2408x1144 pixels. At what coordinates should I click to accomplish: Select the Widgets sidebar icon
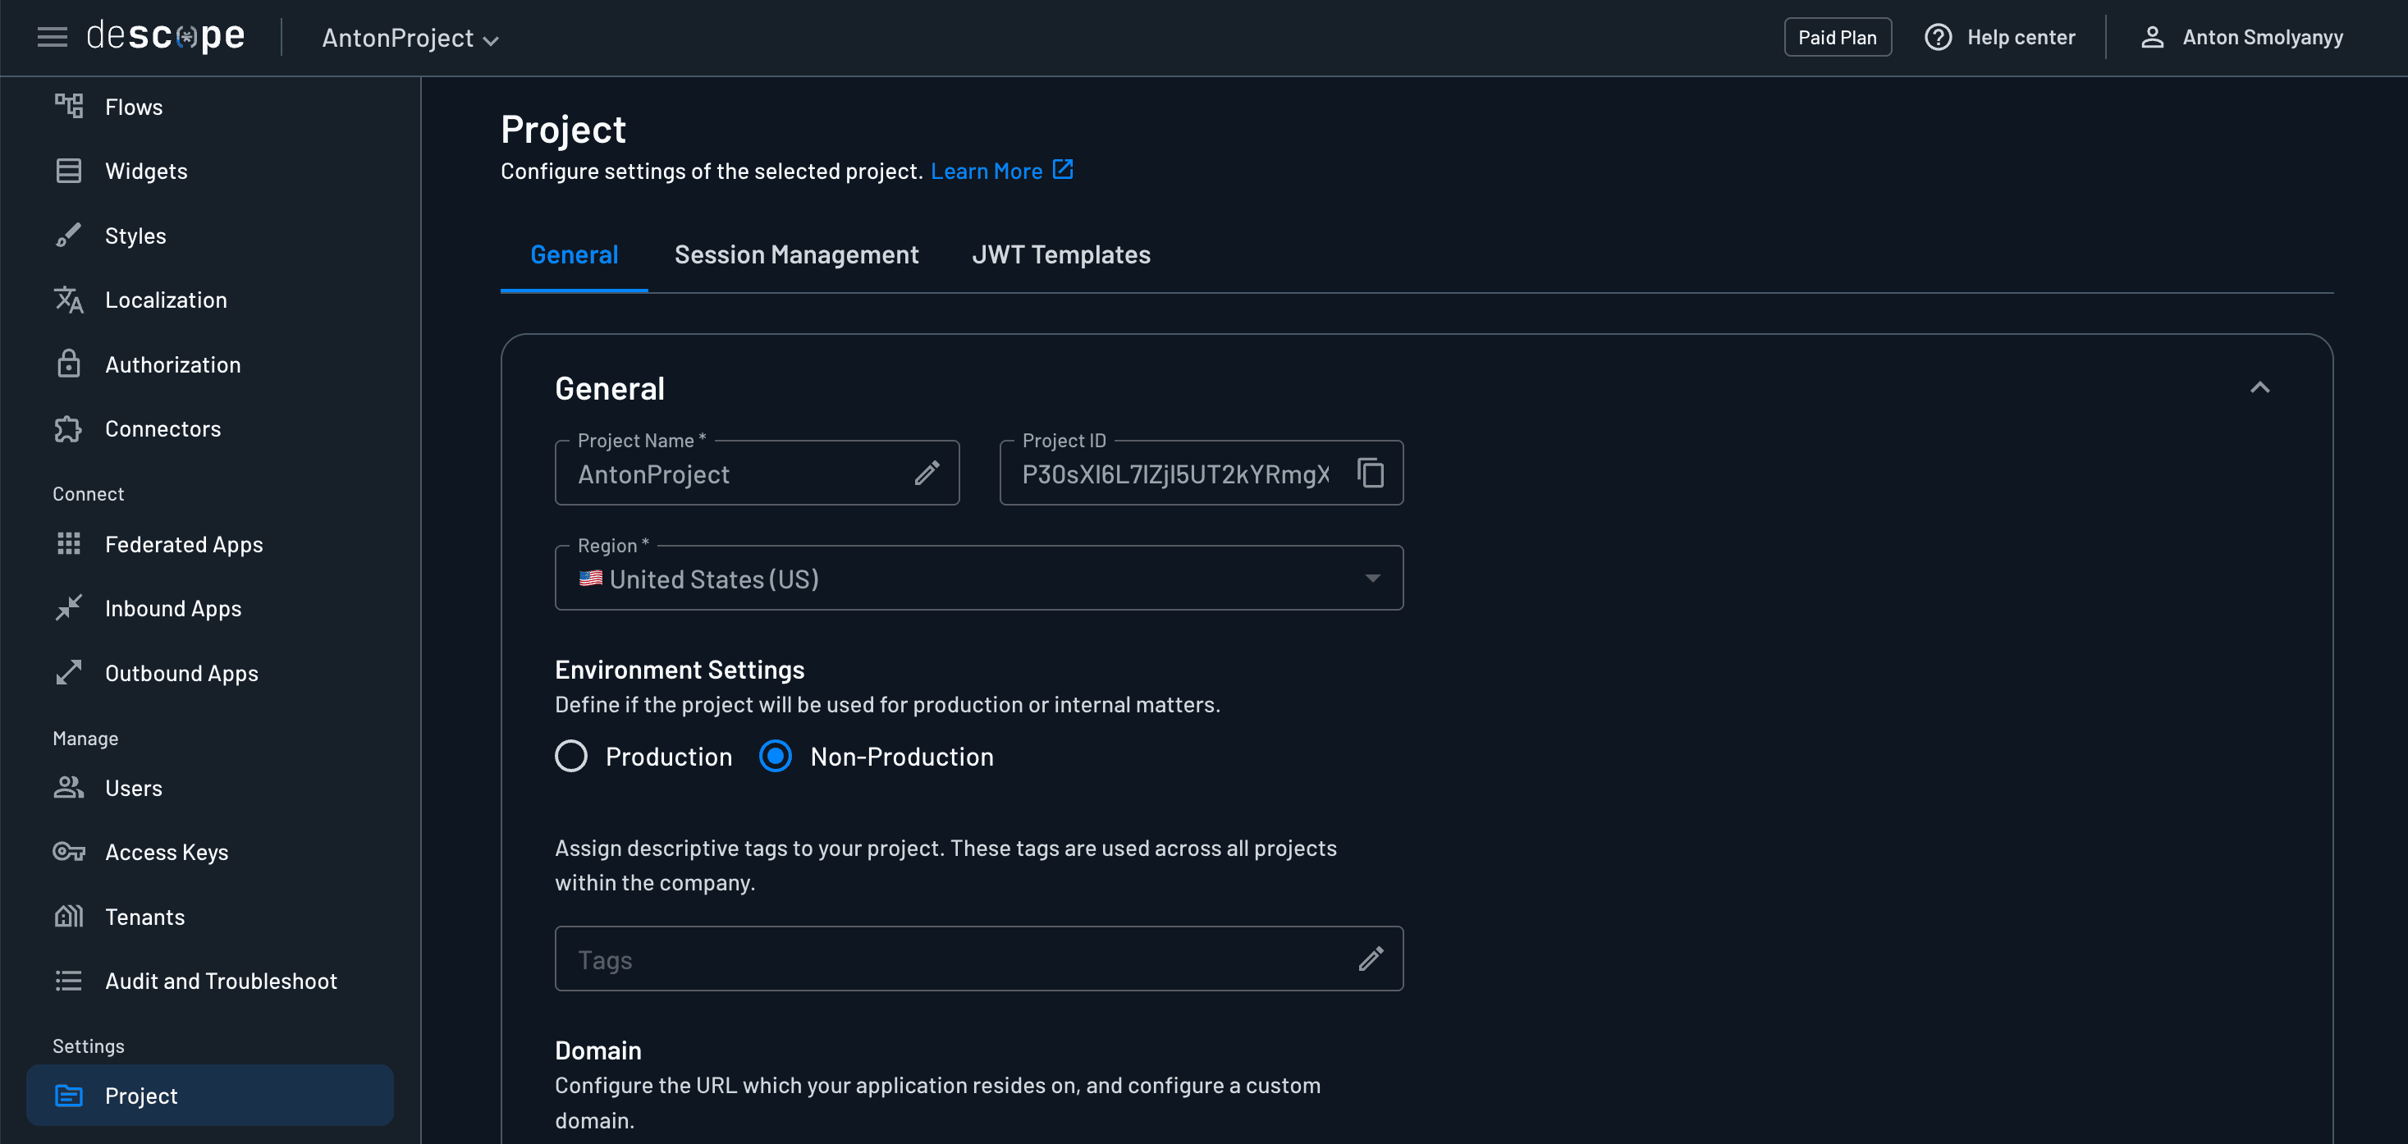coord(69,170)
